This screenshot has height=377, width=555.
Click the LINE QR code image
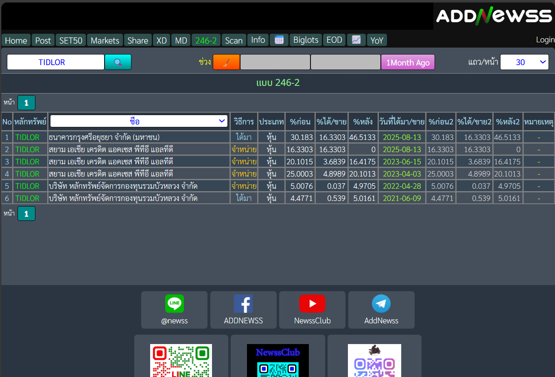[x=181, y=360]
